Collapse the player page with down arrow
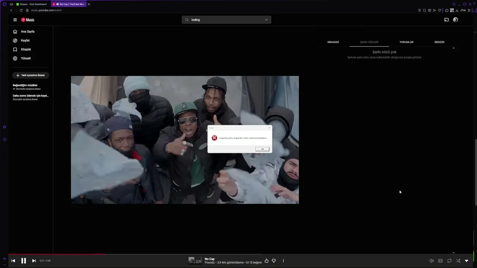Image resolution: width=477 pixels, height=268 pixels. pyautogui.click(x=467, y=261)
